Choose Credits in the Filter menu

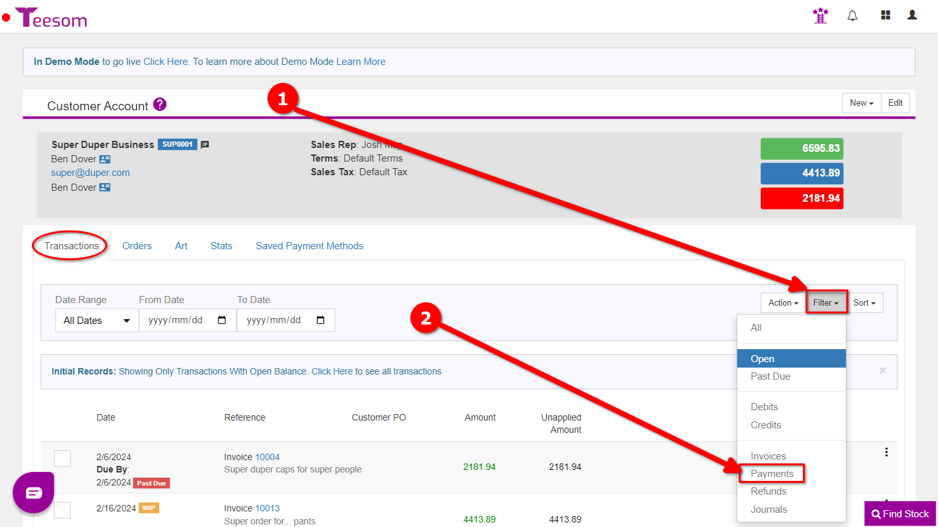click(791, 425)
